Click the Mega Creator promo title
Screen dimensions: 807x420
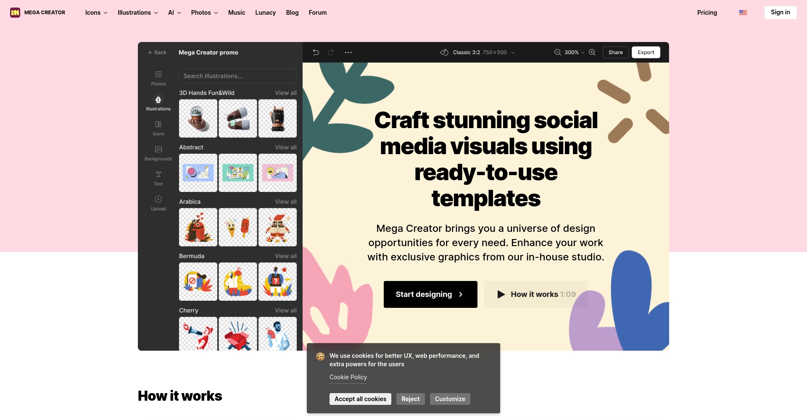[x=208, y=52]
